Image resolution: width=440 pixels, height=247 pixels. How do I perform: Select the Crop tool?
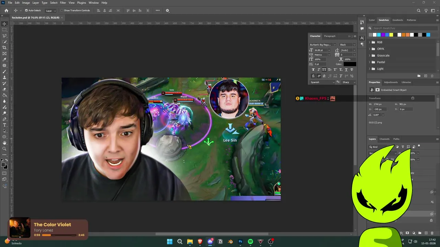tap(4, 48)
